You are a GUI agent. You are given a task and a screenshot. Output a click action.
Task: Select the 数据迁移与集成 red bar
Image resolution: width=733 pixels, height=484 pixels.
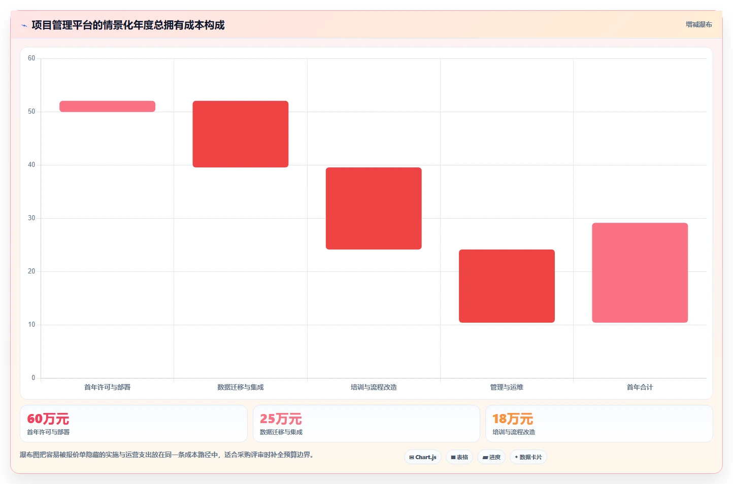[x=241, y=134]
